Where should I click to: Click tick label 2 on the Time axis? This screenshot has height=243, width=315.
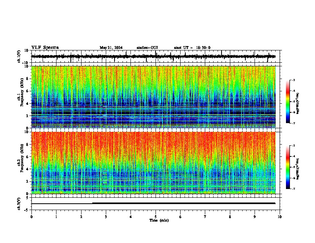81,217
